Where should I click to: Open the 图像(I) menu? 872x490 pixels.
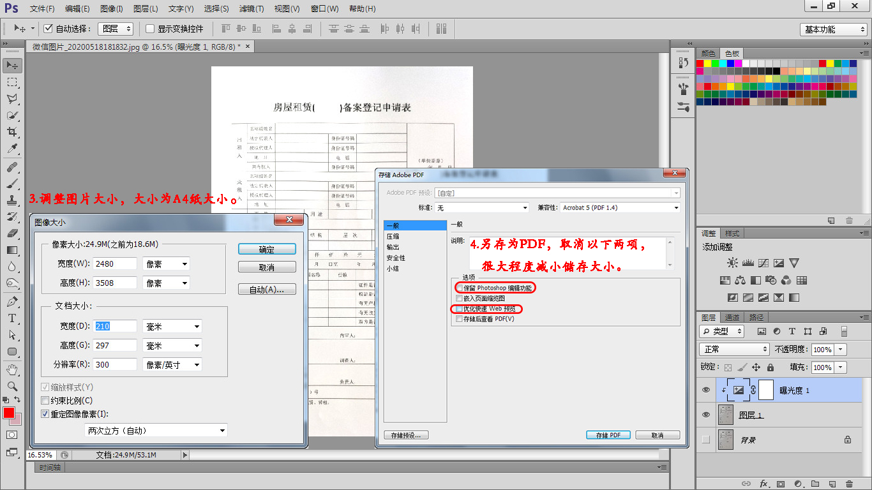[112, 9]
